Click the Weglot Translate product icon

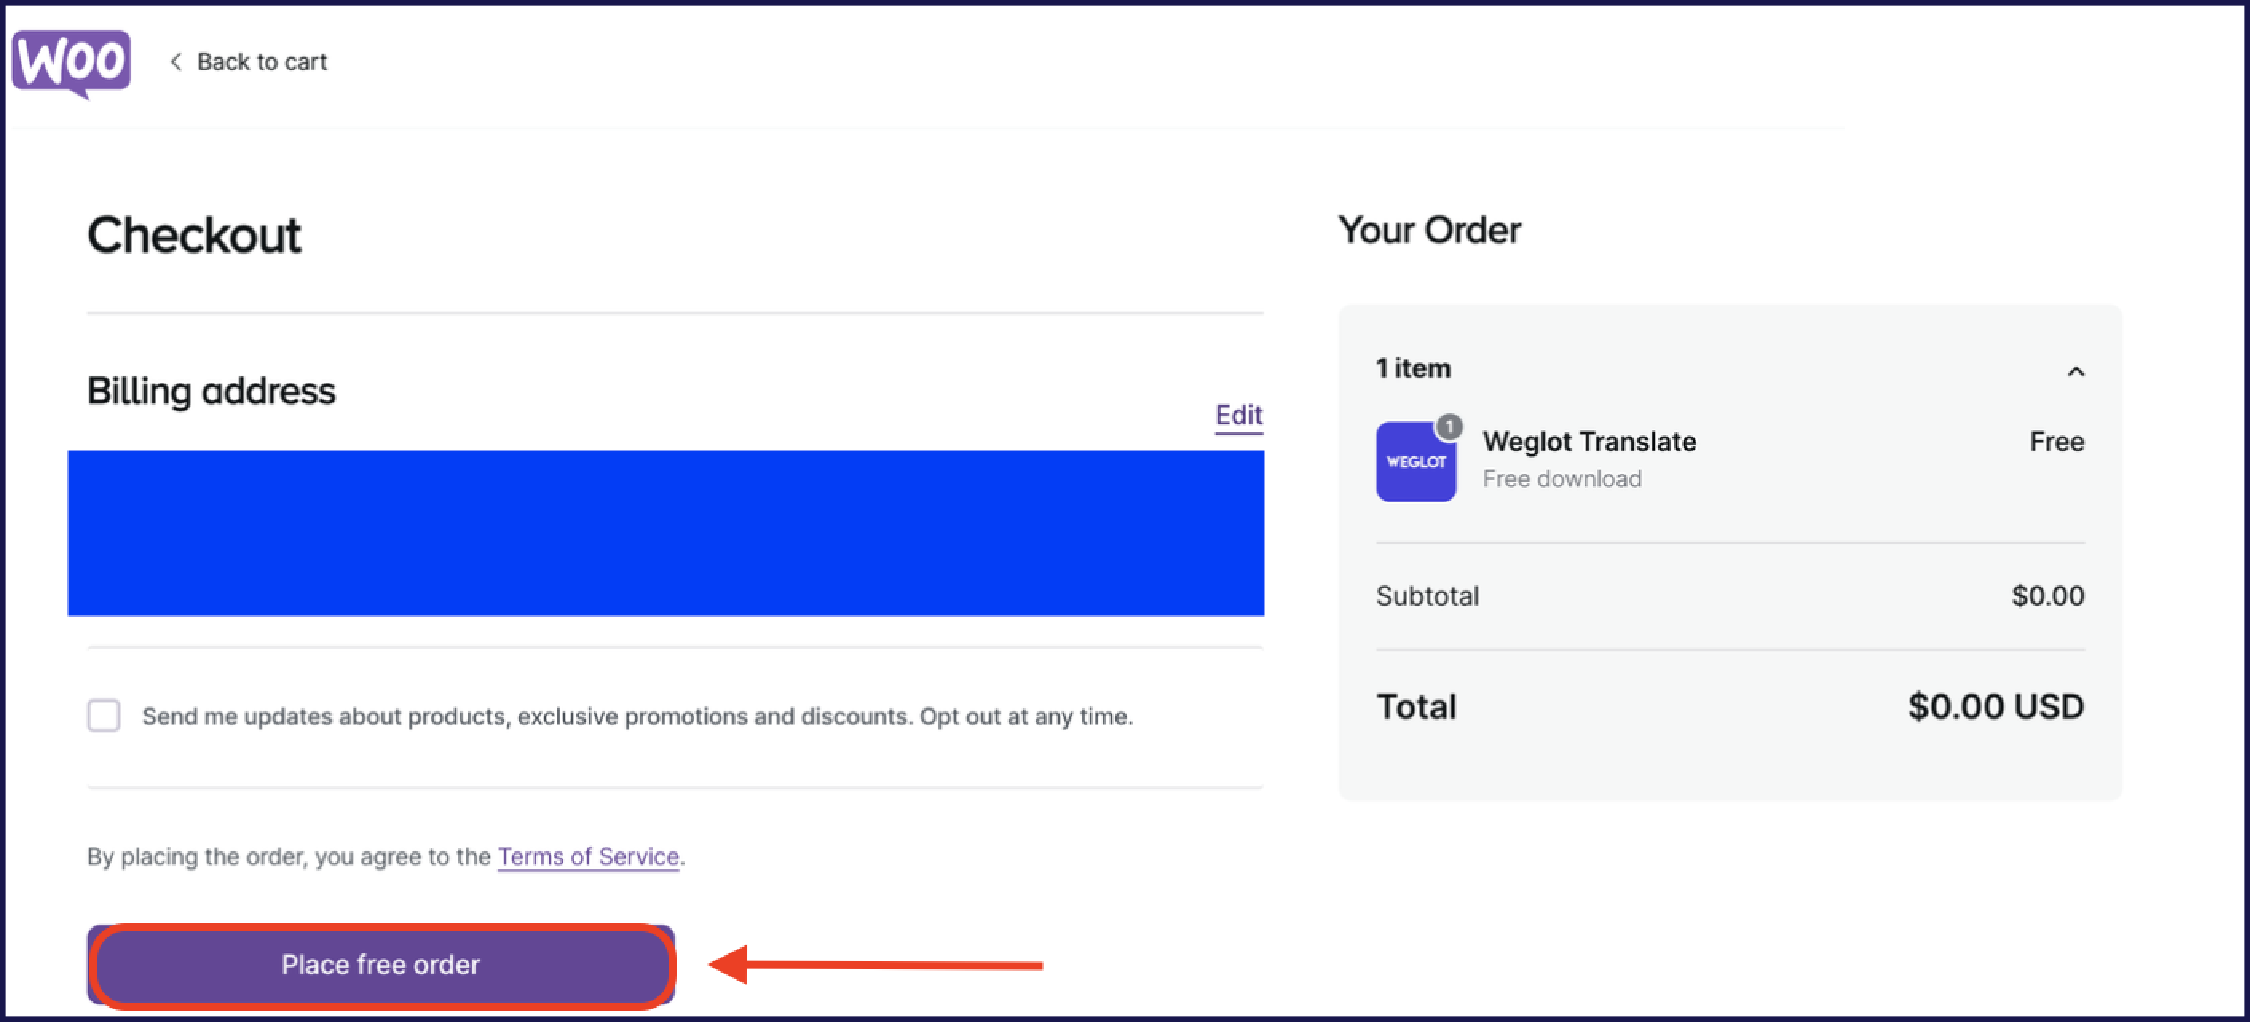point(1415,462)
